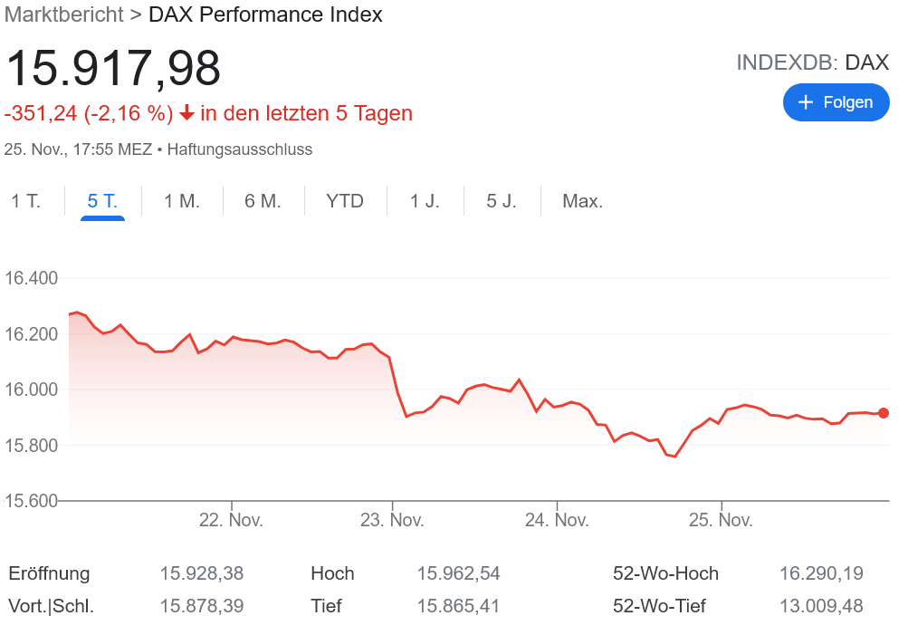This screenshot has width=908, height=635.
Task: Click the 52-Wo-Hoch value 16.290,19
Action: (x=820, y=573)
